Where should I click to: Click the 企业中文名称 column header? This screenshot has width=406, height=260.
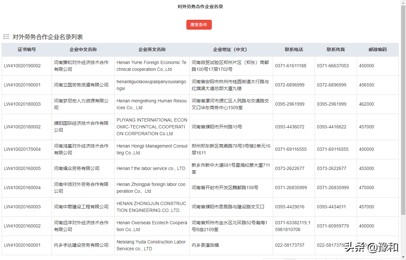(83, 49)
